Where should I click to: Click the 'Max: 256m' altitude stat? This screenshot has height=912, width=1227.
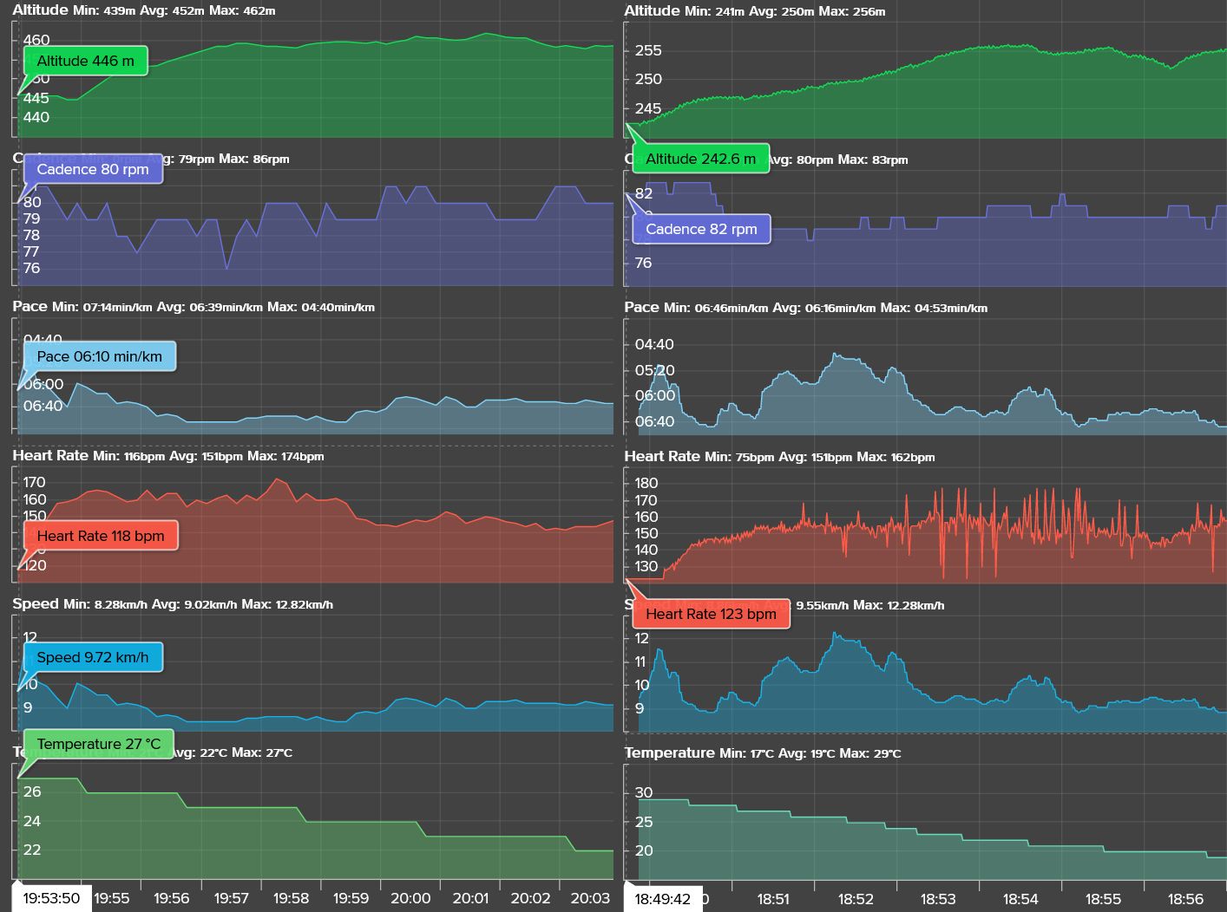pos(853,11)
